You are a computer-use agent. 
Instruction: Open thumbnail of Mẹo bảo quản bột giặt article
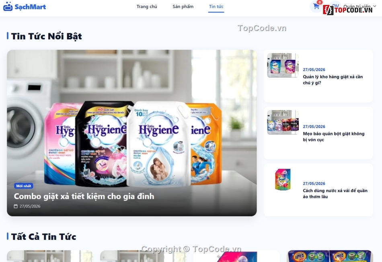coord(283,122)
